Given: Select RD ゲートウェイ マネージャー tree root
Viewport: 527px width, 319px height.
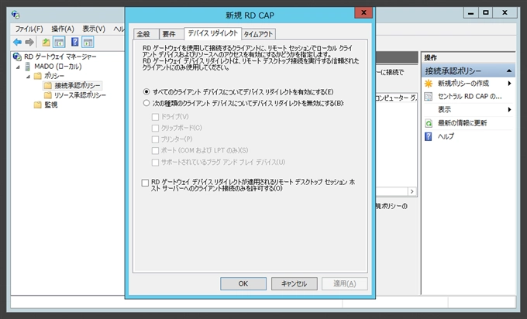Looking at the screenshot, I should click(60, 57).
